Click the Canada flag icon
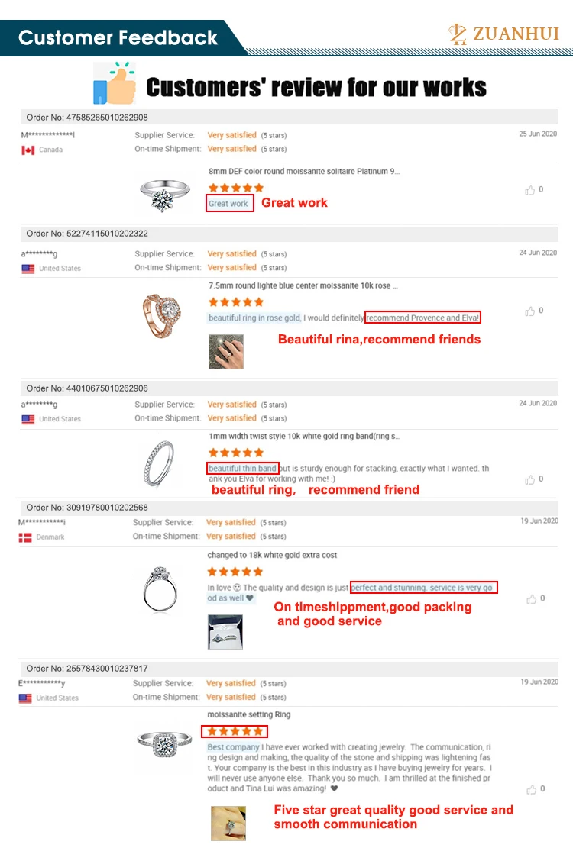 click(28, 150)
